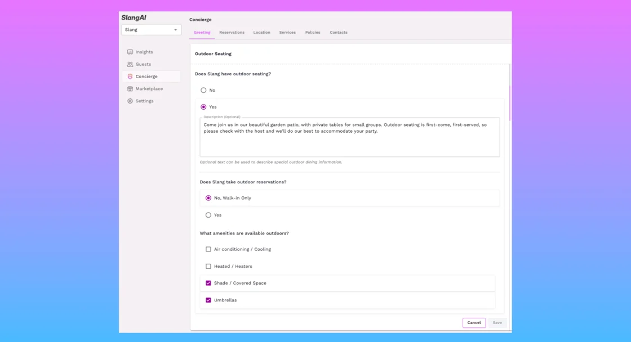Click the Concierge page title
Viewport: 631px width, 342px height.
[x=201, y=20]
